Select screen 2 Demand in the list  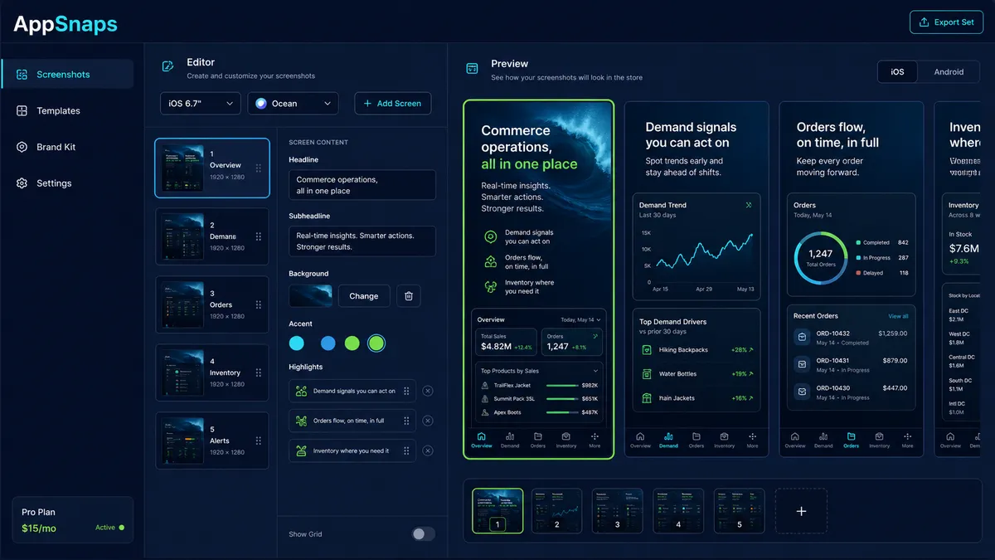212,236
